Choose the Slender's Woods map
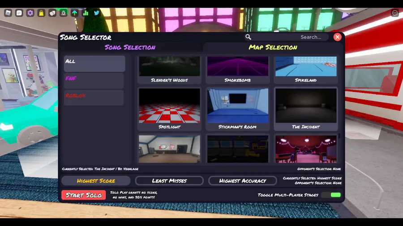 169,69
